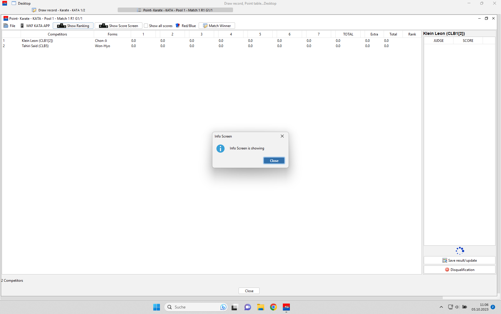
Task: Click Disqualification button
Action: [x=460, y=270]
